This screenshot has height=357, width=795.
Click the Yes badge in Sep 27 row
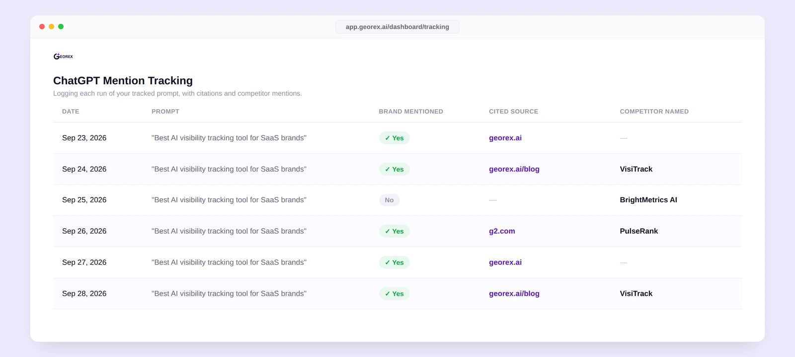(x=395, y=262)
